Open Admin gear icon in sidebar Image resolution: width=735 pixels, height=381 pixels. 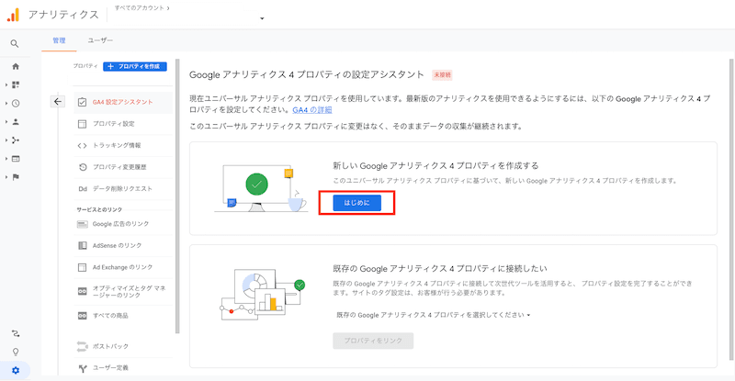(x=16, y=371)
